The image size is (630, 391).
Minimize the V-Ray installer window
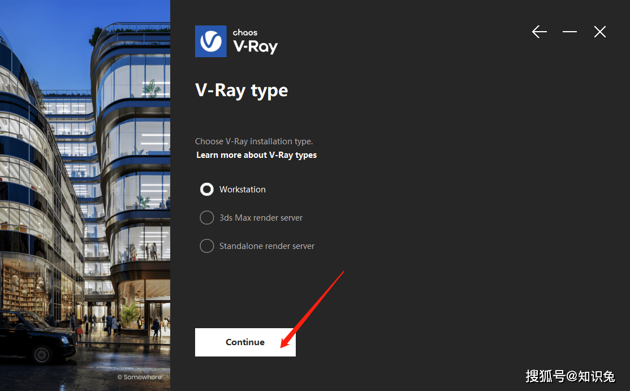click(569, 32)
